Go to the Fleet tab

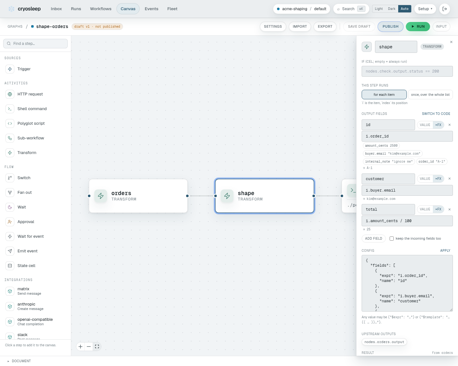point(172,9)
